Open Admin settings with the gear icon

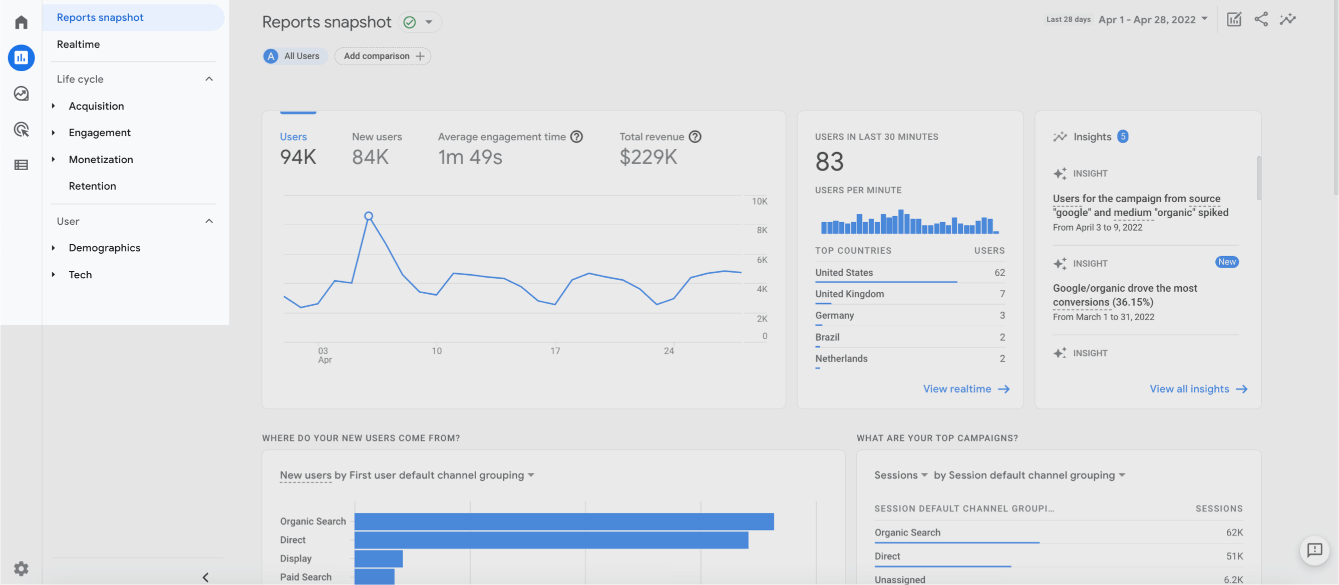pyautogui.click(x=21, y=568)
